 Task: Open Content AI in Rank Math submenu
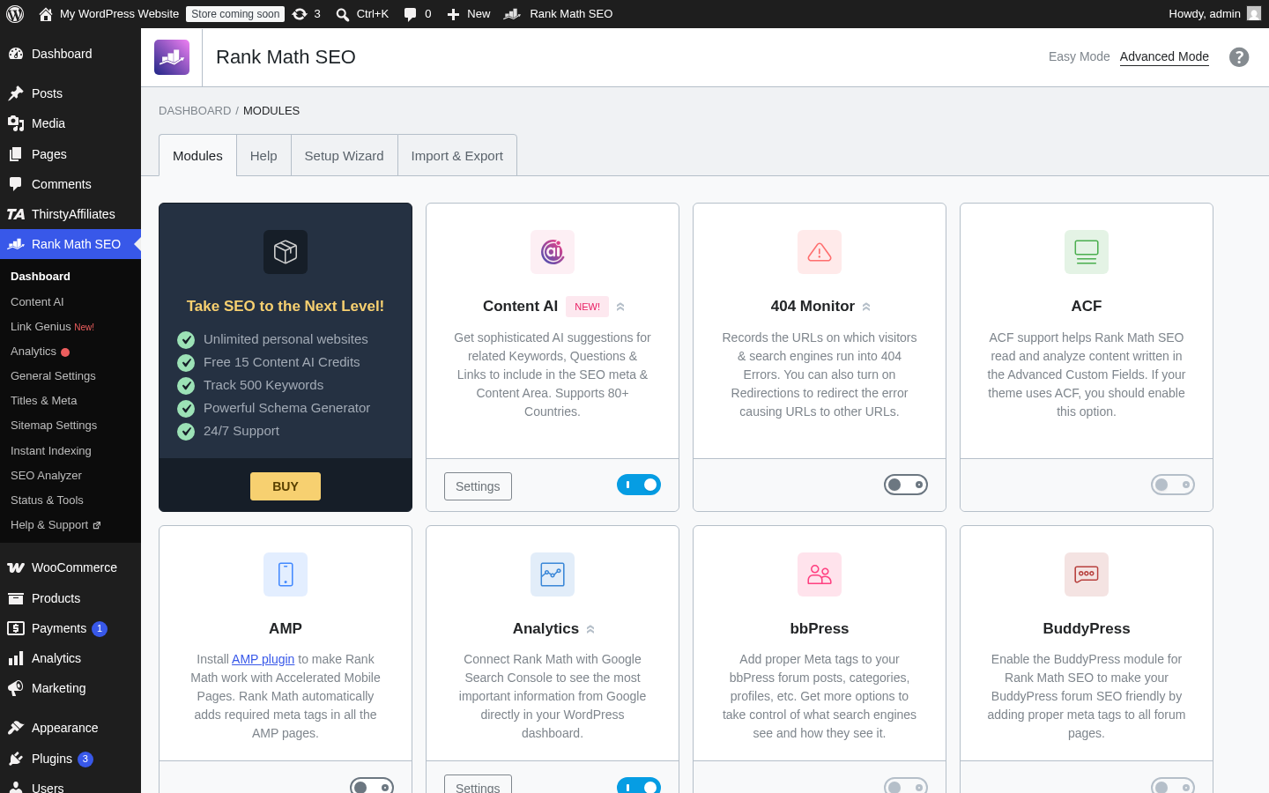37,301
